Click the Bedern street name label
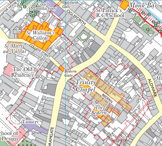The height and width of the screenshot is (146, 162). click(x=107, y=98)
